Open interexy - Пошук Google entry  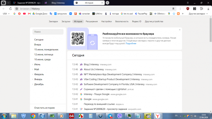click(x=97, y=94)
